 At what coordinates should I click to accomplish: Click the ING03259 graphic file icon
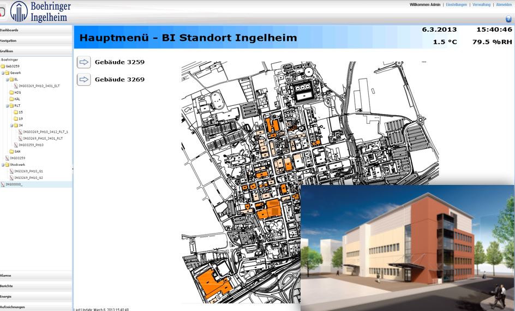point(7,158)
